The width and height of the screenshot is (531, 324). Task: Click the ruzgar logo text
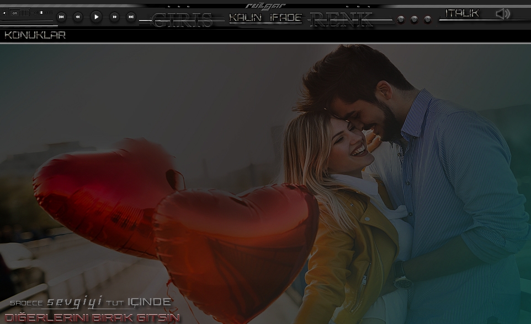click(x=265, y=6)
